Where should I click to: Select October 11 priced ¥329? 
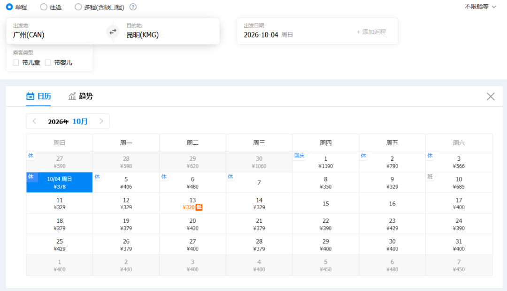[60, 203]
